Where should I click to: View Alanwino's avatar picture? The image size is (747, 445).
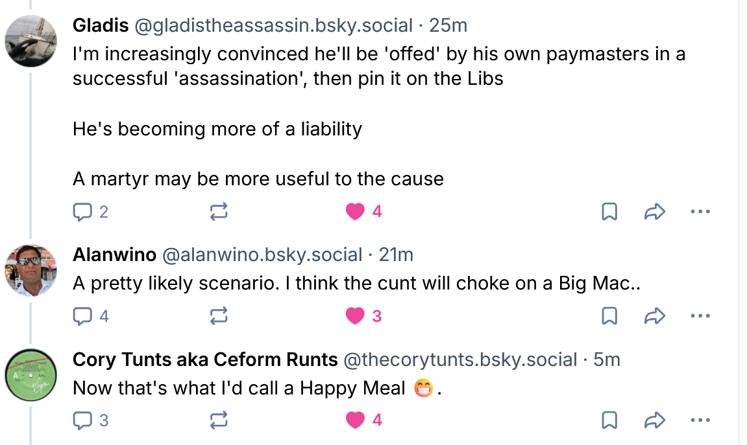click(31, 270)
